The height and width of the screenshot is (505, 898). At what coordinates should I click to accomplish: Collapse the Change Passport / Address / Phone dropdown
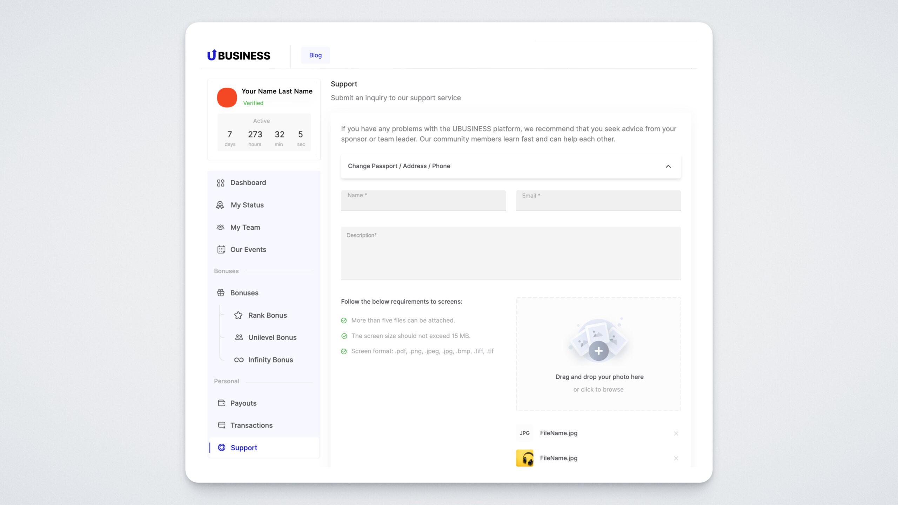pyautogui.click(x=668, y=166)
